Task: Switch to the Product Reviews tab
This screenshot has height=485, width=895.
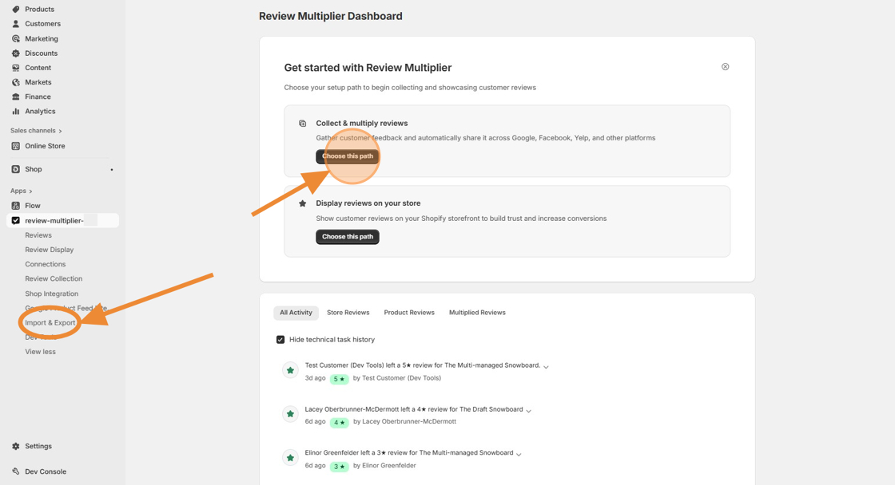Action: coord(409,313)
